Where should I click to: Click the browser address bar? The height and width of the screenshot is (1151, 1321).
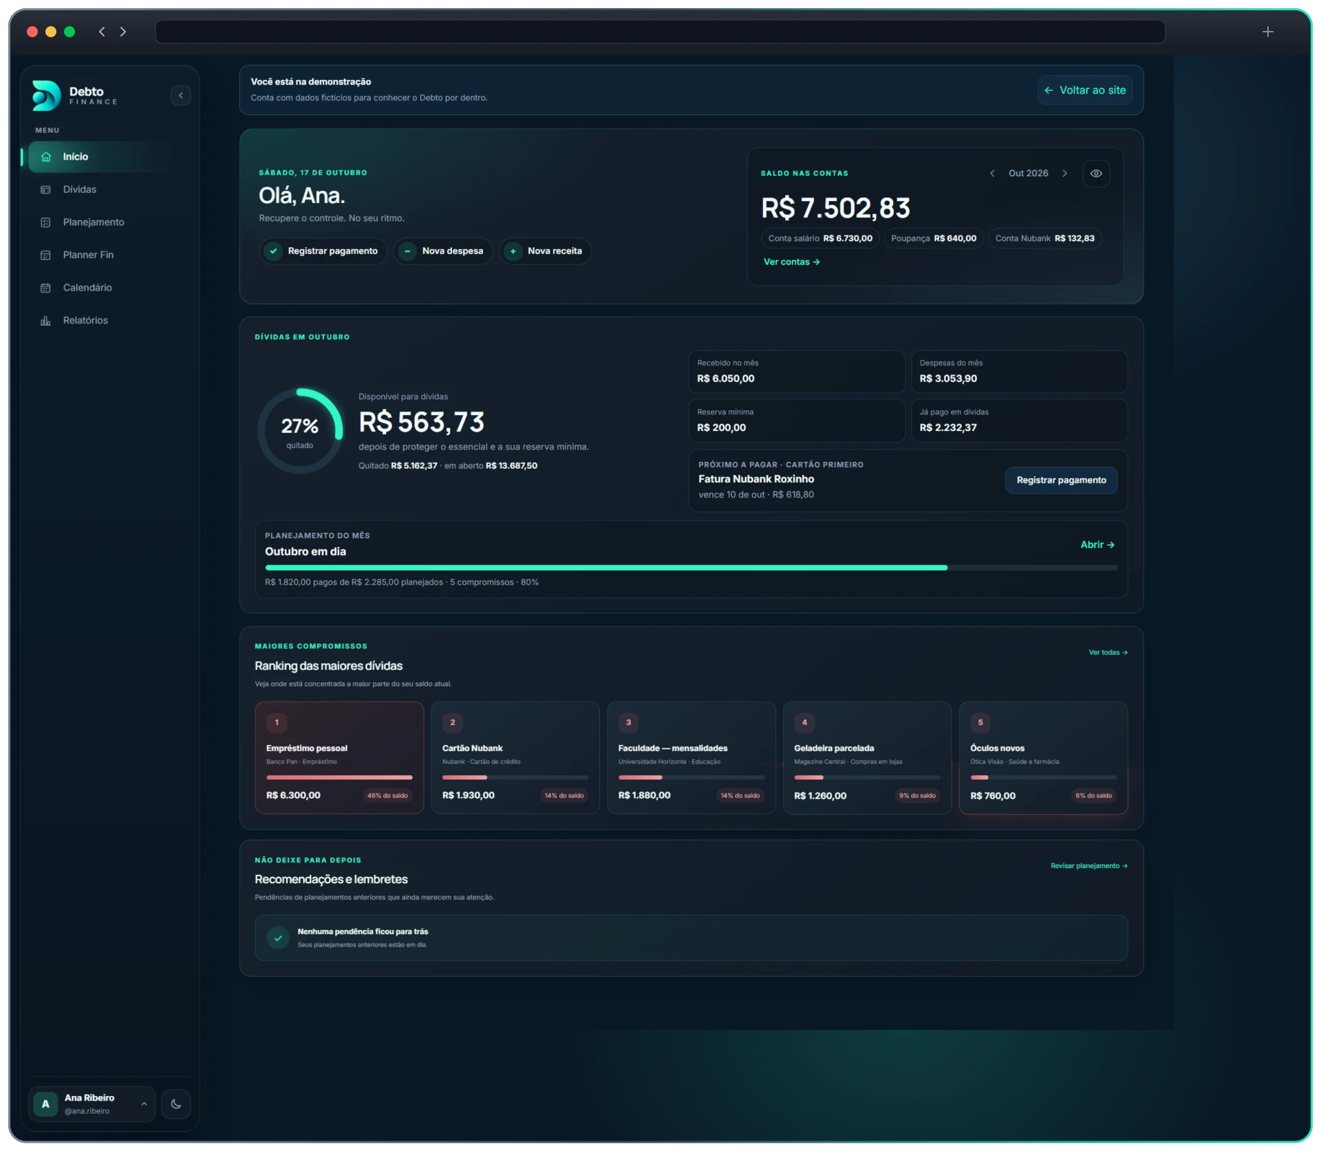click(x=660, y=32)
